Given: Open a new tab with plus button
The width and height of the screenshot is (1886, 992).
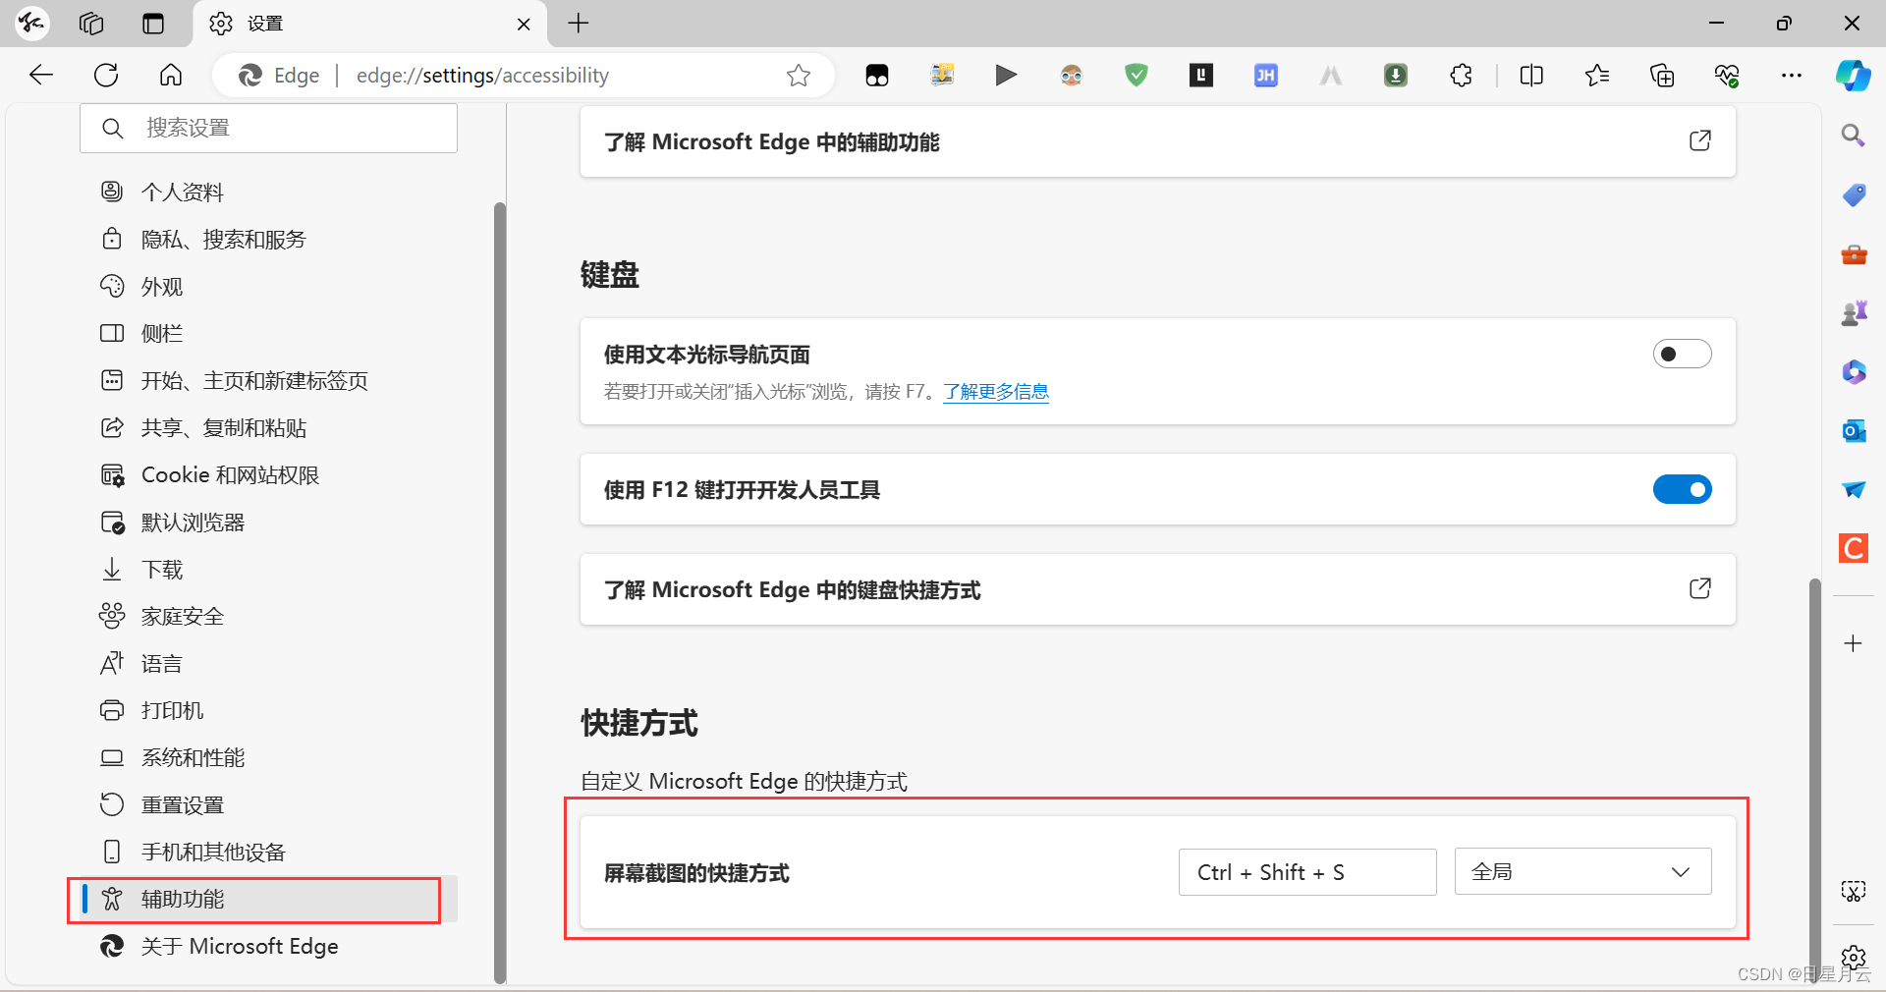Looking at the screenshot, I should tap(579, 24).
